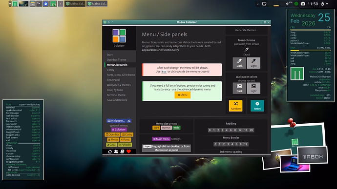
Task: Open the PyRadio dynamic menu button
Action: (125, 145)
